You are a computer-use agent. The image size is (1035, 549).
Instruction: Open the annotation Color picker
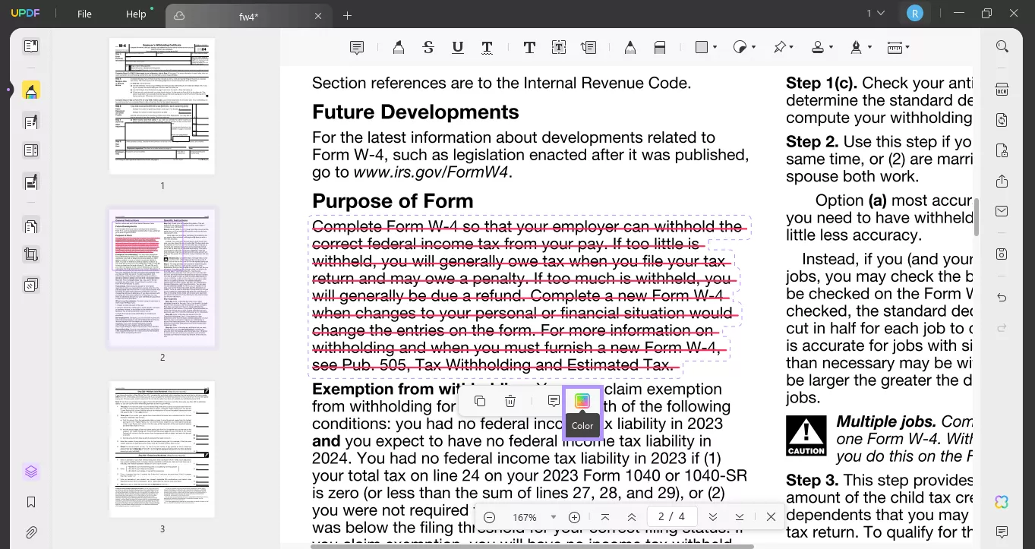pyautogui.click(x=582, y=401)
